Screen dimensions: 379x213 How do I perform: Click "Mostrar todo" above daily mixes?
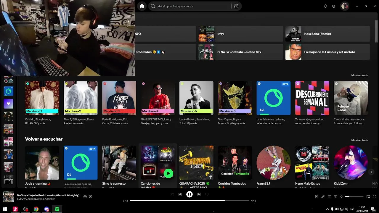click(x=359, y=75)
